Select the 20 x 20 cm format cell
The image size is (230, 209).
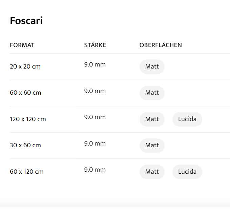tap(25, 66)
